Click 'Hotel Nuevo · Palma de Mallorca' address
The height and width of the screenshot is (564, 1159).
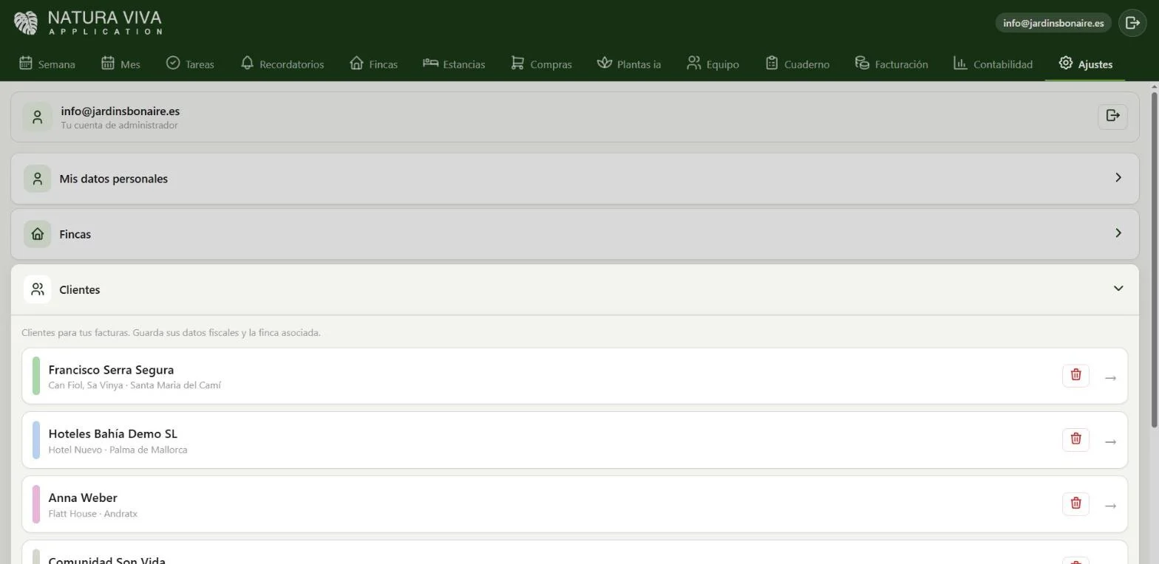[118, 450]
